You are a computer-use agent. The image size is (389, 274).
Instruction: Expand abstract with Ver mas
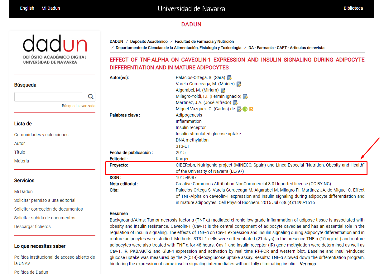tap(308, 264)
